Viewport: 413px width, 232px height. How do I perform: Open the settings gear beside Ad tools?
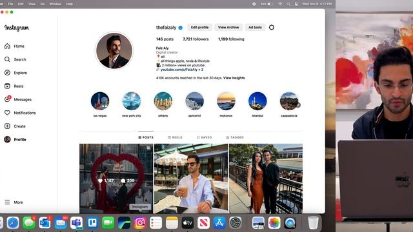pyautogui.click(x=272, y=27)
